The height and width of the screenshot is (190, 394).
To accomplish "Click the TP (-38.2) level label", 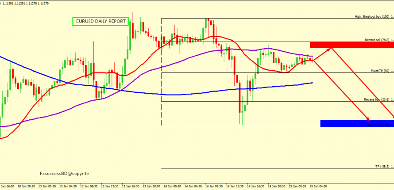I will (x=382, y=167).
